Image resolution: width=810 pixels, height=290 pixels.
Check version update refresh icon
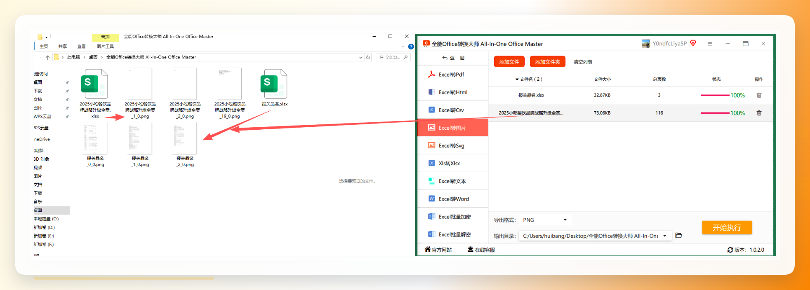tap(730, 250)
